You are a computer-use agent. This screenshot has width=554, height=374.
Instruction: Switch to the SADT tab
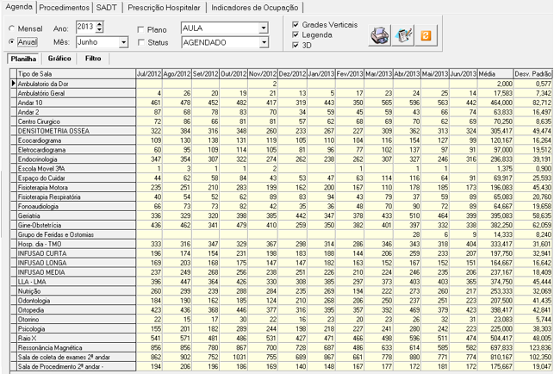[106, 8]
